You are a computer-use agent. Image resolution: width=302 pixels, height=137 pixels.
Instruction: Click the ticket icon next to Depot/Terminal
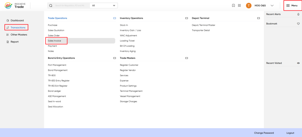[258, 18]
